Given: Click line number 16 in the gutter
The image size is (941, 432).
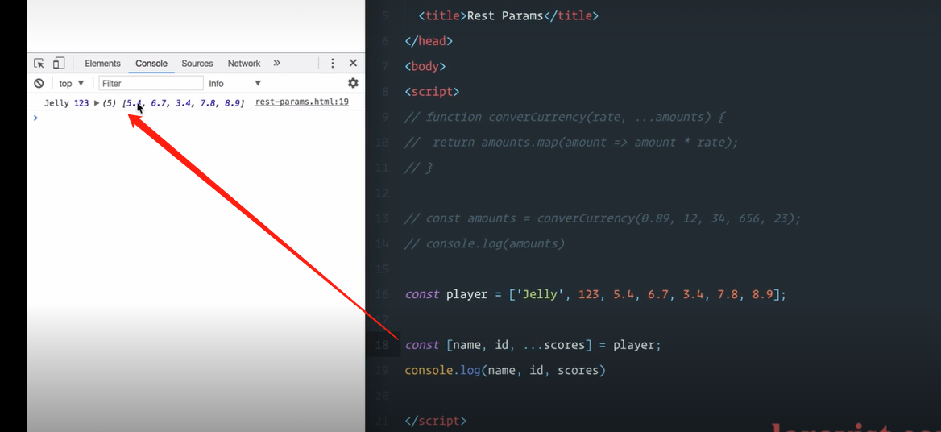Looking at the screenshot, I should click(382, 295).
